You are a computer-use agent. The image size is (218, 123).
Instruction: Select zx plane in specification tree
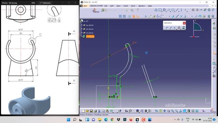coord(90,33)
